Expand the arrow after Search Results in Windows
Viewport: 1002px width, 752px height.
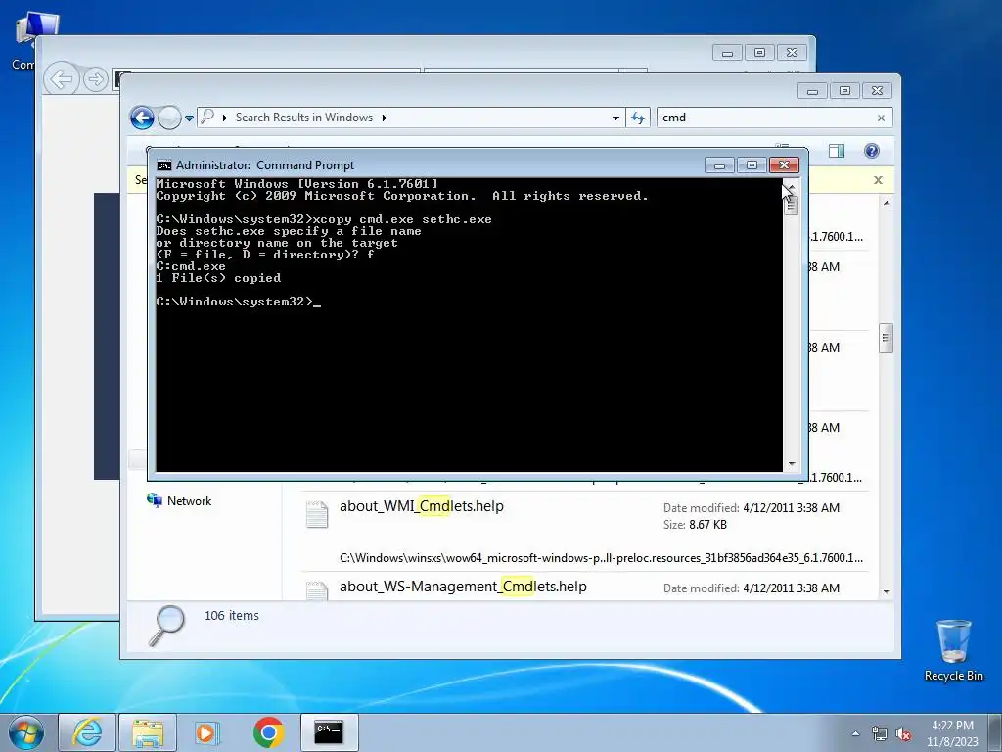coord(384,117)
